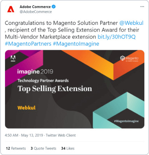The width and height of the screenshot is (149, 155).
Task: View the 3 Quote Tweets list
Action: (x=44, y=148)
